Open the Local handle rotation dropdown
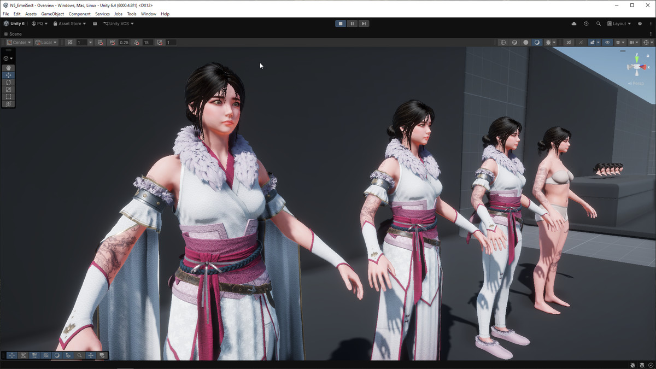 46,42
